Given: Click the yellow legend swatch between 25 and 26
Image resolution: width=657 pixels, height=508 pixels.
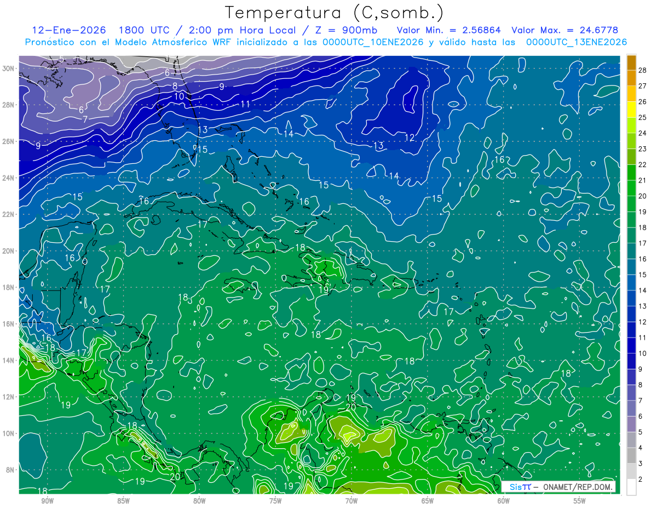Looking at the screenshot, I should 631,110.
